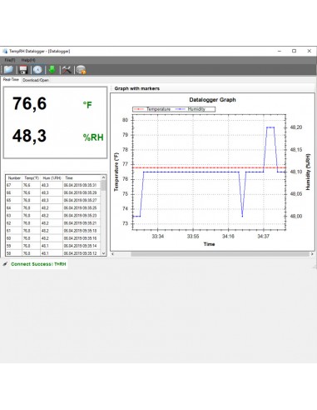The image size is (317, 410).
Task: Click the large 48,3 humidity reading
Action: coord(29,136)
